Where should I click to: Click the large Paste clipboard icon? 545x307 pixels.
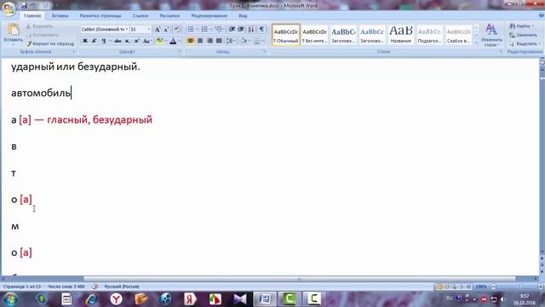pyautogui.click(x=14, y=30)
